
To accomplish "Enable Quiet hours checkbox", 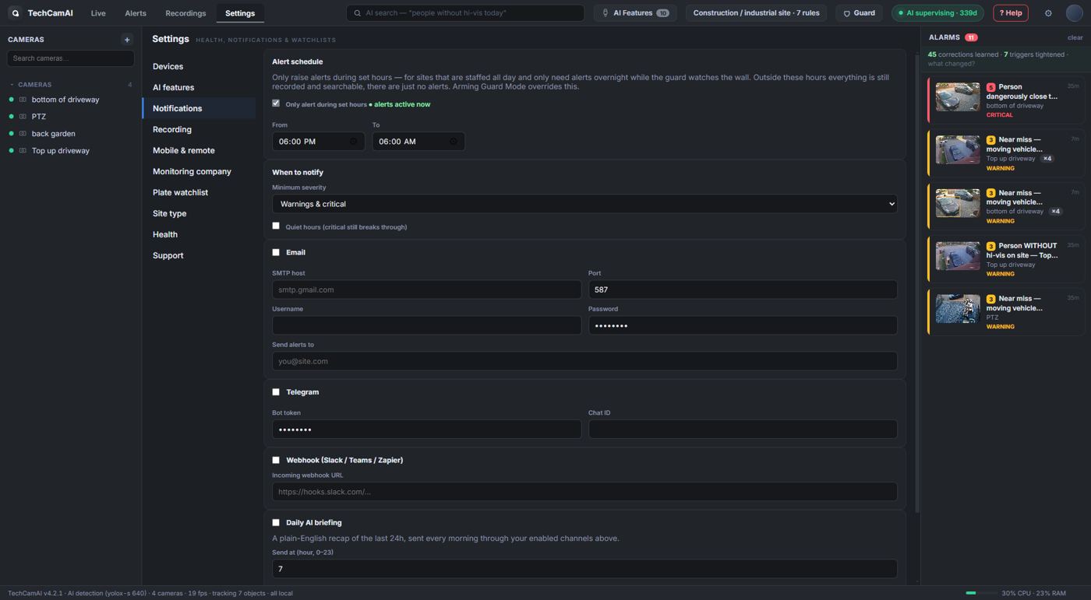I will (x=276, y=226).
